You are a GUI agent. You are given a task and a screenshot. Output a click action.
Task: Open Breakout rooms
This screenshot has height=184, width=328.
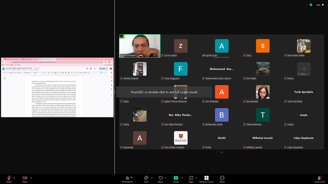tap(207, 179)
